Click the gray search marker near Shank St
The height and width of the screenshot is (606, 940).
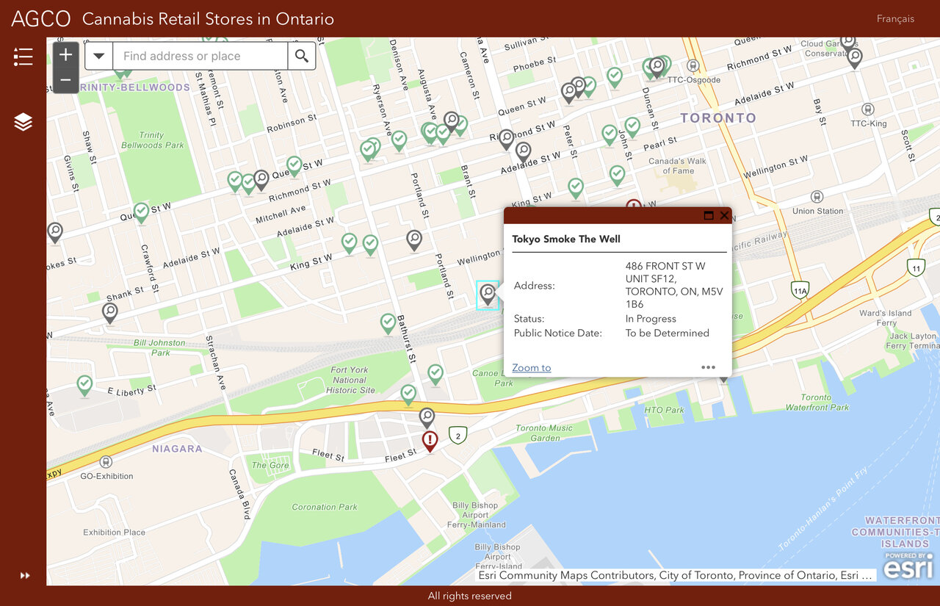click(x=110, y=312)
